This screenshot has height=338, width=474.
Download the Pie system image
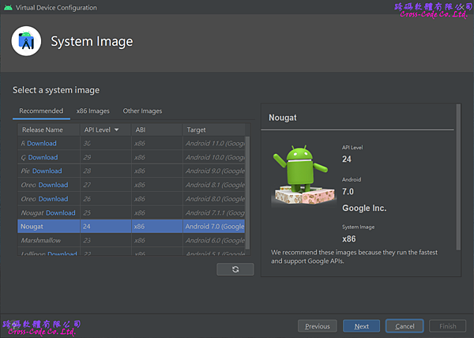pyautogui.click(x=47, y=171)
